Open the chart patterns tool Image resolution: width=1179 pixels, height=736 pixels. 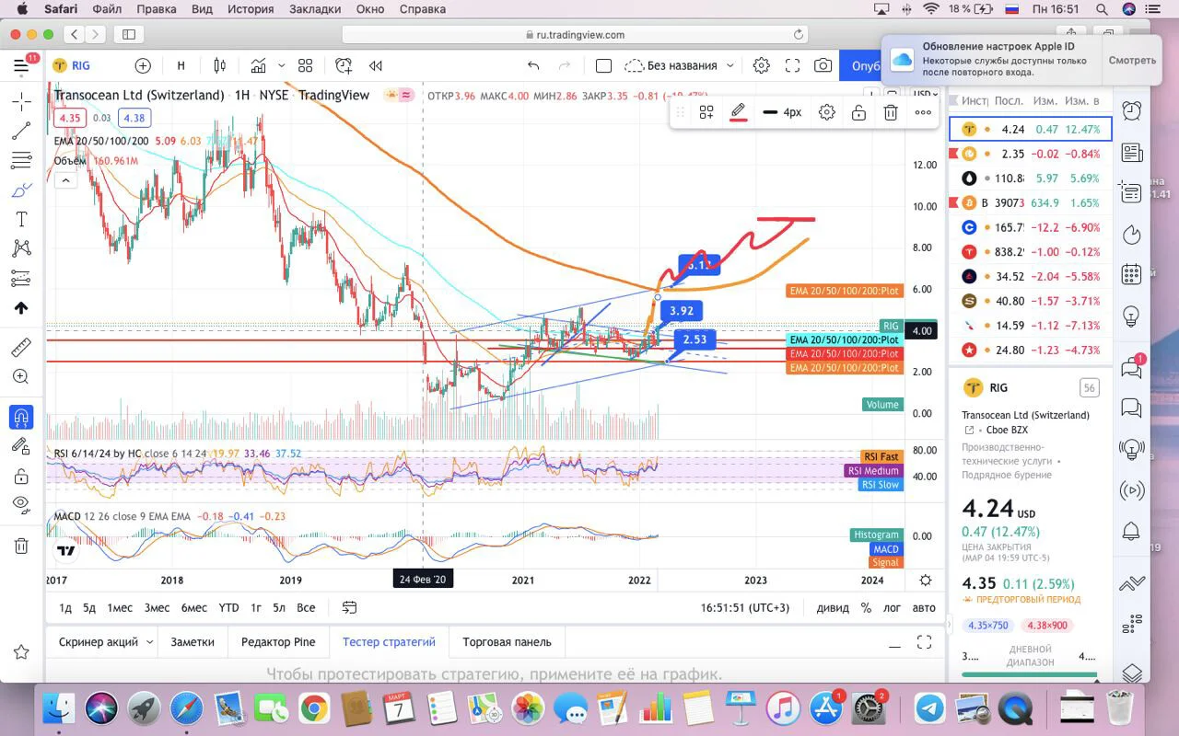21,248
